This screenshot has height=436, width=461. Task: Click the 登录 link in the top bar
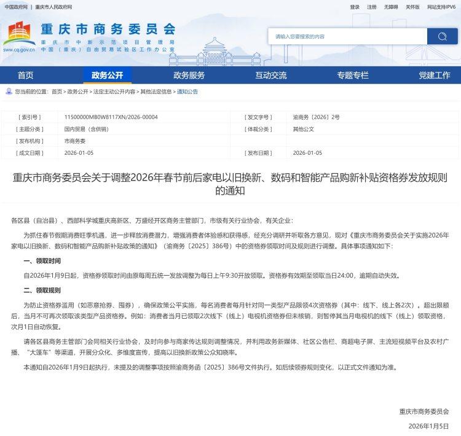tap(355, 7)
